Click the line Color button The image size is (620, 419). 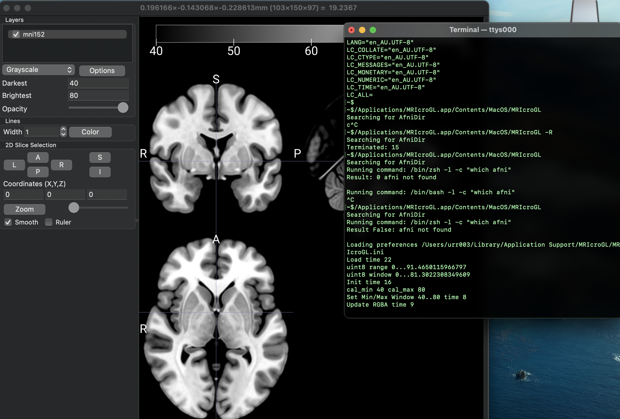pyautogui.click(x=90, y=132)
